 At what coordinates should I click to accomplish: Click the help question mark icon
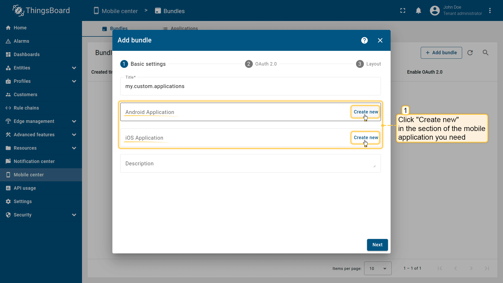[364, 40]
